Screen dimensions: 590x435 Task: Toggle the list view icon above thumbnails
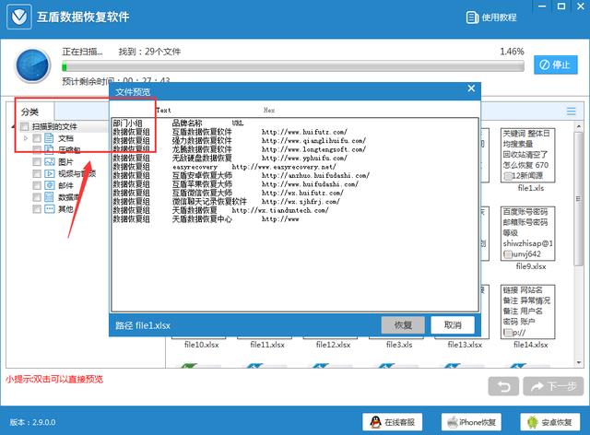(572, 111)
